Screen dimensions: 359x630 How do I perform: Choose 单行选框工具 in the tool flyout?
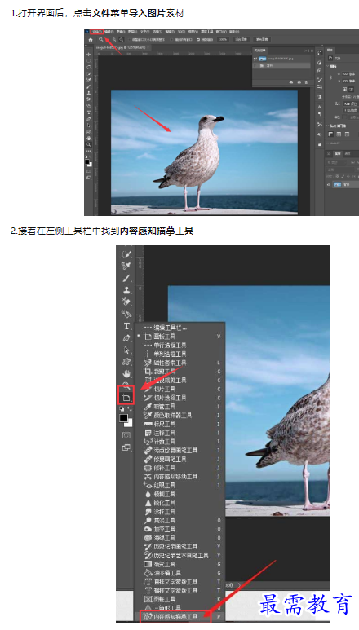[165, 345]
